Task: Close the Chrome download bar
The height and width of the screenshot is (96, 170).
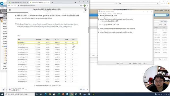Action: (x=88, y=89)
